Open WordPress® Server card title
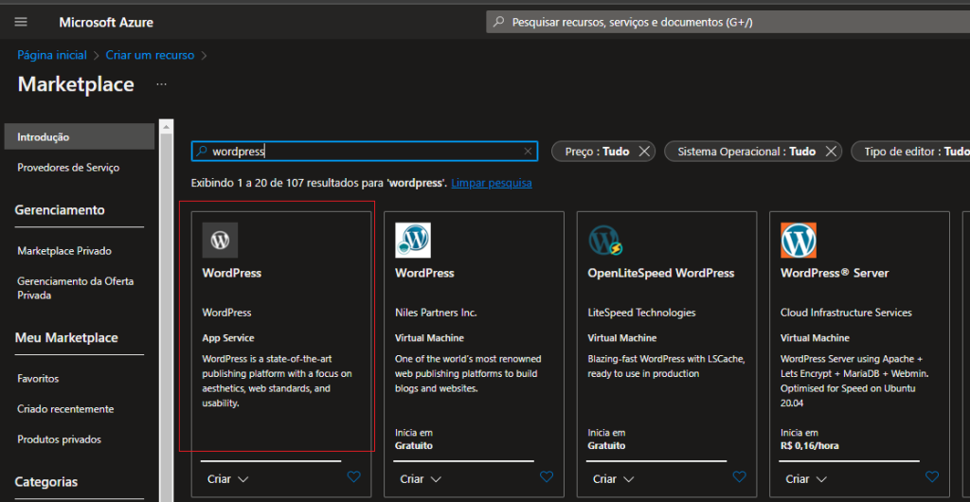The height and width of the screenshot is (502, 970). click(835, 273)
